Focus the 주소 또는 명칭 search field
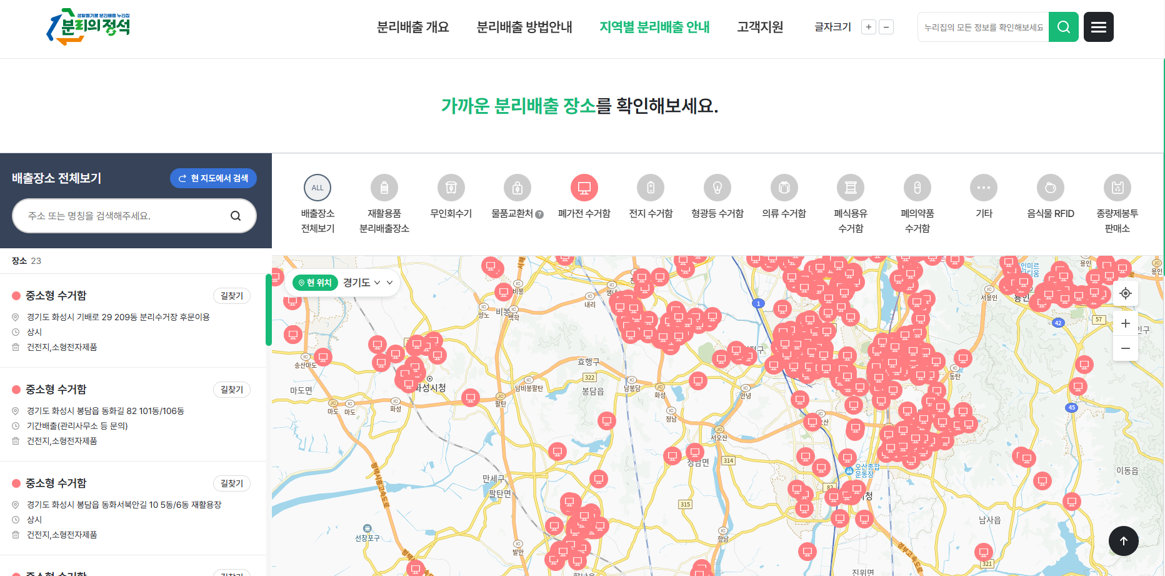Viewport: 1165px width, 576px height. (x=134, y=216)
